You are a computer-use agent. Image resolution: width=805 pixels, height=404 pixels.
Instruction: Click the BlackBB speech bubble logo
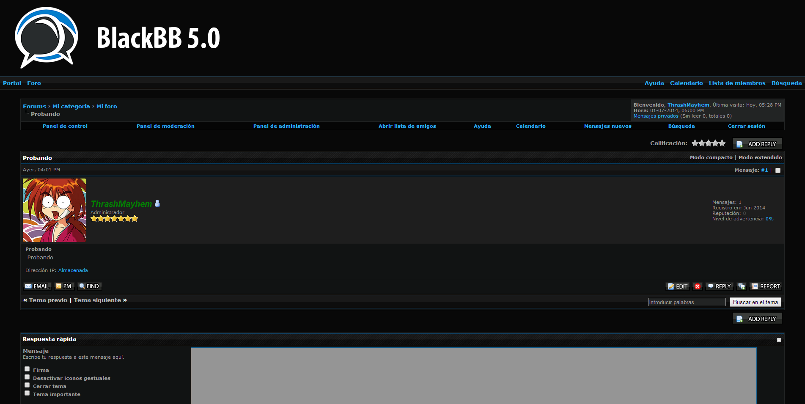(46, 38)
